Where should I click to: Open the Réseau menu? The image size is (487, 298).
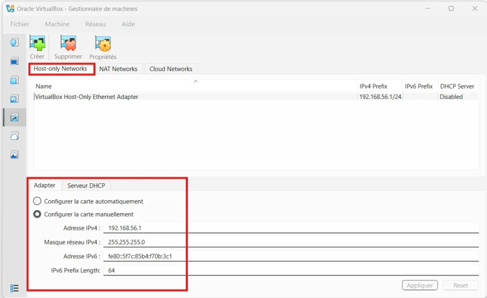pos(95,24)
